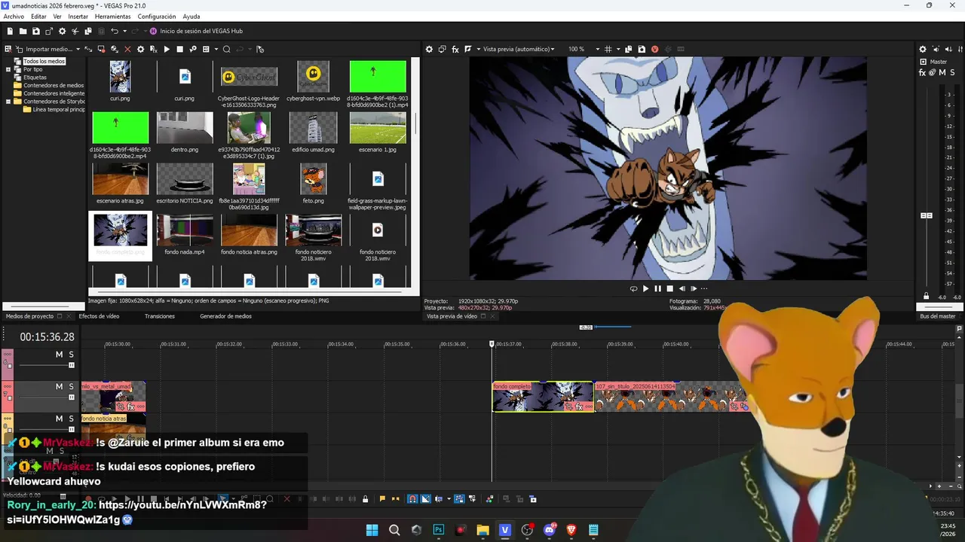The image size is (965, 542).
Task: Open Photoshop from the Windows taskbar
Action: (439, 530)
